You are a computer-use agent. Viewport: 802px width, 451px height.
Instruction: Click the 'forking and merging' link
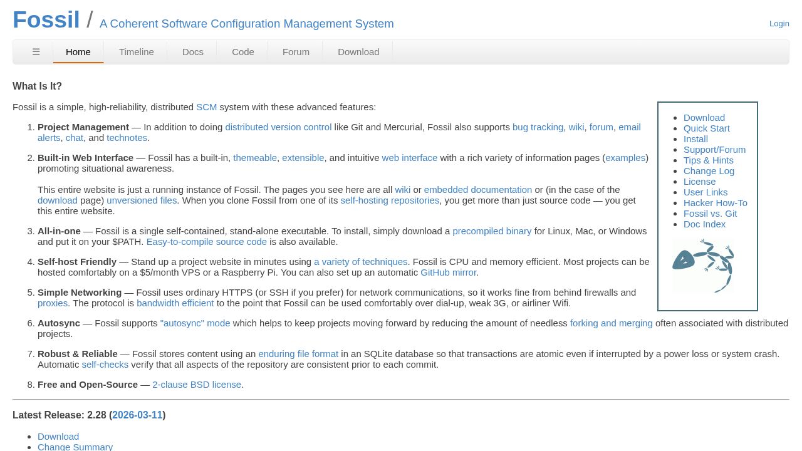(x=612, y=323)
